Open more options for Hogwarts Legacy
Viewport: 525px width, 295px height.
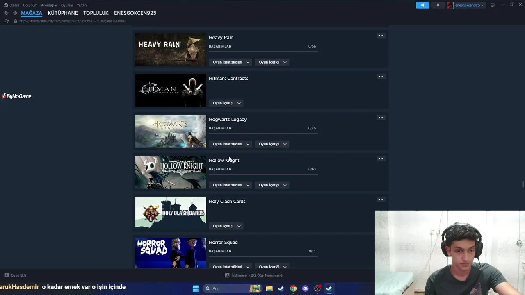pos(381,118)
